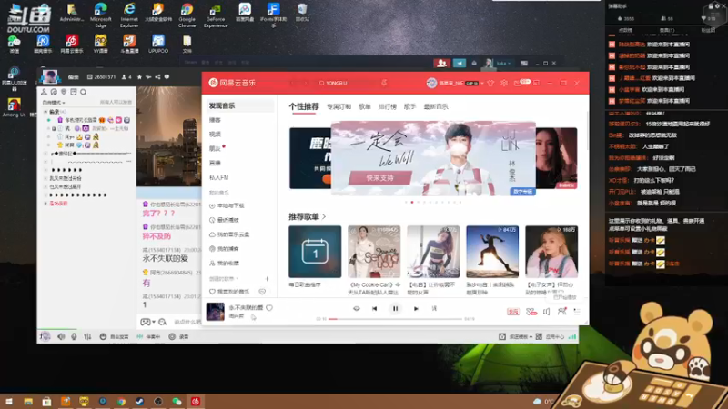Open the skin (shirt) icon in NetEase title bar

(490, 83)
